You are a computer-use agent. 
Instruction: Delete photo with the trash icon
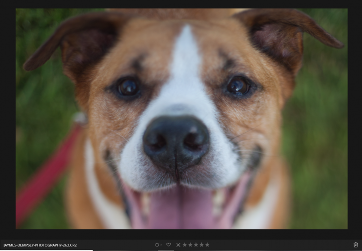pyautogui.click(x=356, y=245)
